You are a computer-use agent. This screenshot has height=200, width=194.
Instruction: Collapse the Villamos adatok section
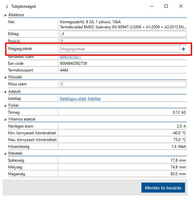click(5, 120)
